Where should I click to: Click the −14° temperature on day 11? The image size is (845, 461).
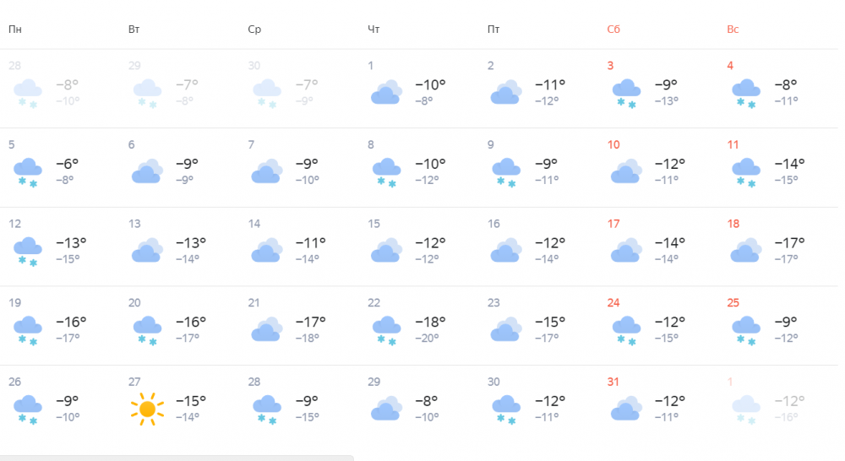pos(789,164)
